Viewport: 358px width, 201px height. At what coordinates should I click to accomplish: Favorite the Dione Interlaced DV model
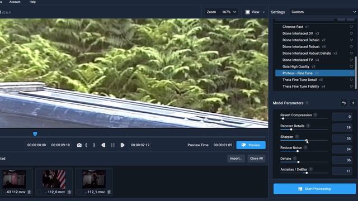point(351,33)
